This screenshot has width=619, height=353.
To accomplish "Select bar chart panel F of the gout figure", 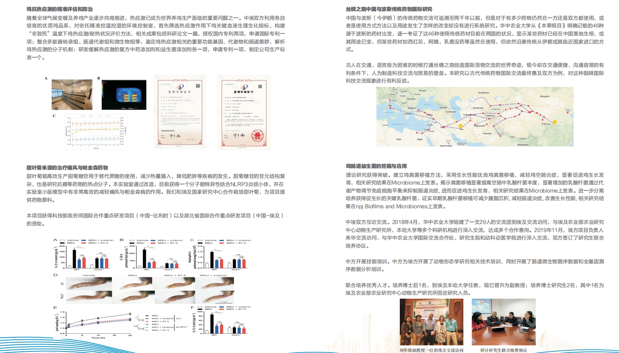I will click(221, 321).
